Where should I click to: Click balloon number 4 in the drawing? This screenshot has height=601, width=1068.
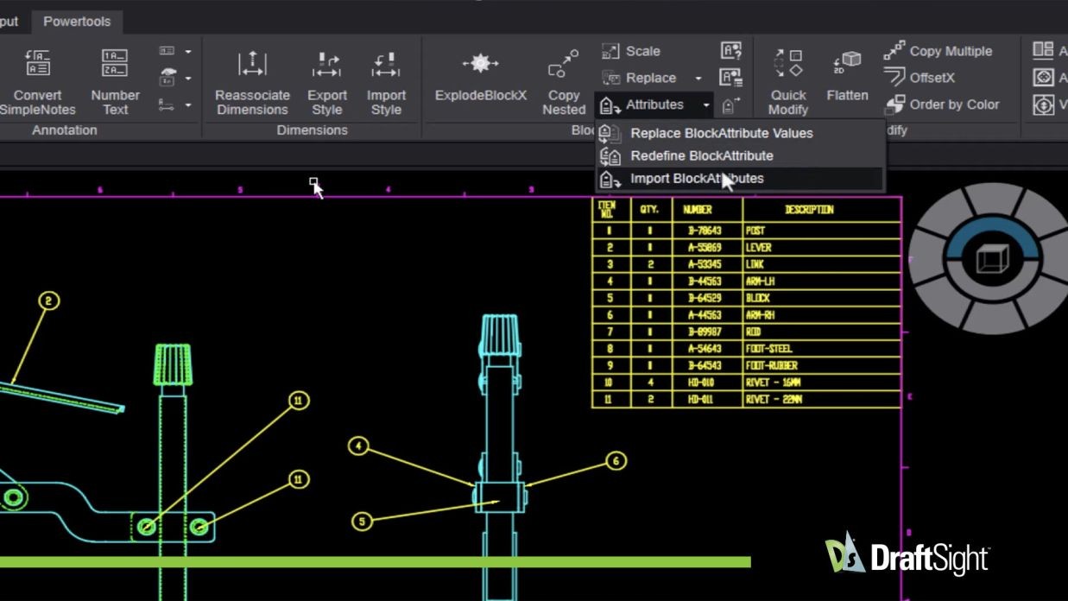357,446
